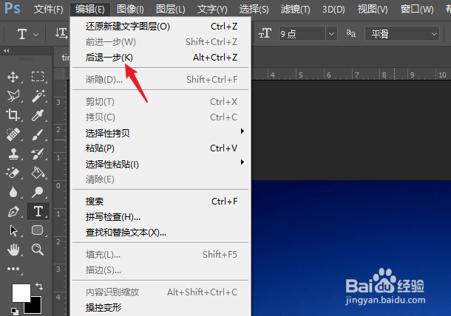Select the Horizontal Type tool in toolbox
This screenshot has width=451, height=316.
[x=38, y=211]
